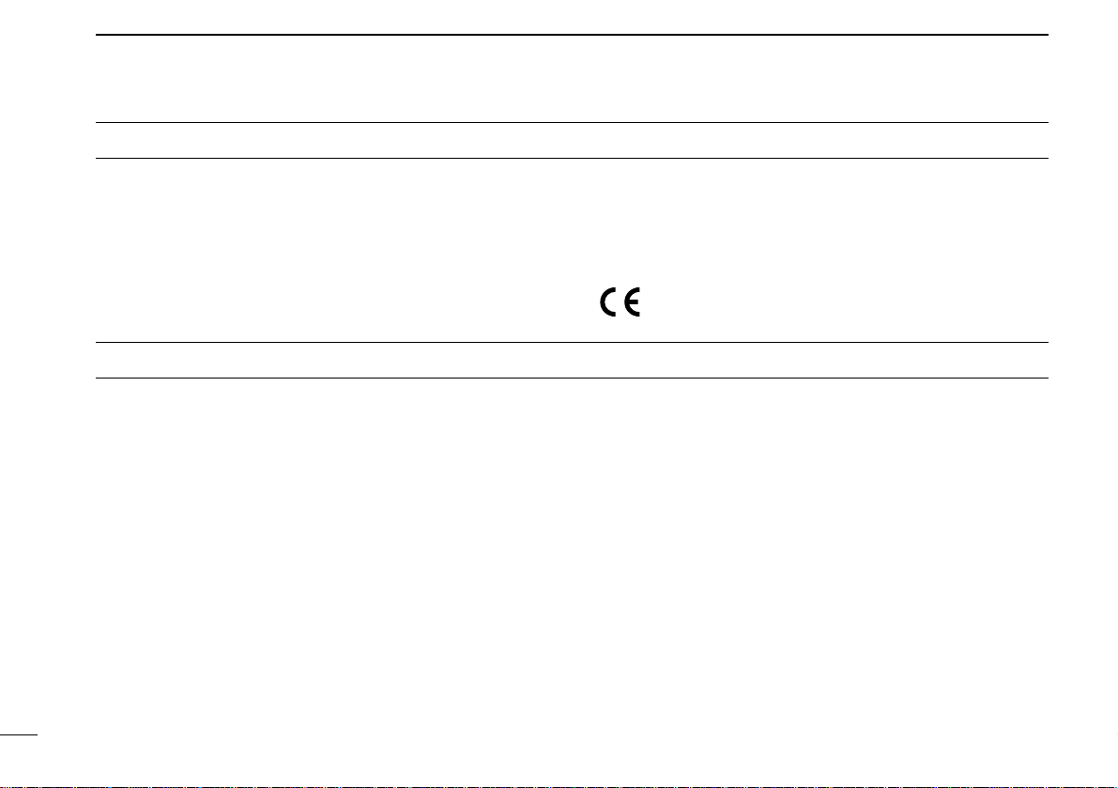Click the short line at bottom-left margin
Viewport: 1118px width, 788px height.
[x=19, y=734]
